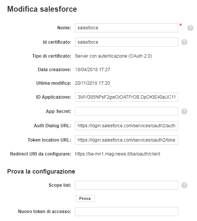Click the Data creazione date value
This screenshot has width=197, height=221.
[x=93, y=70]
